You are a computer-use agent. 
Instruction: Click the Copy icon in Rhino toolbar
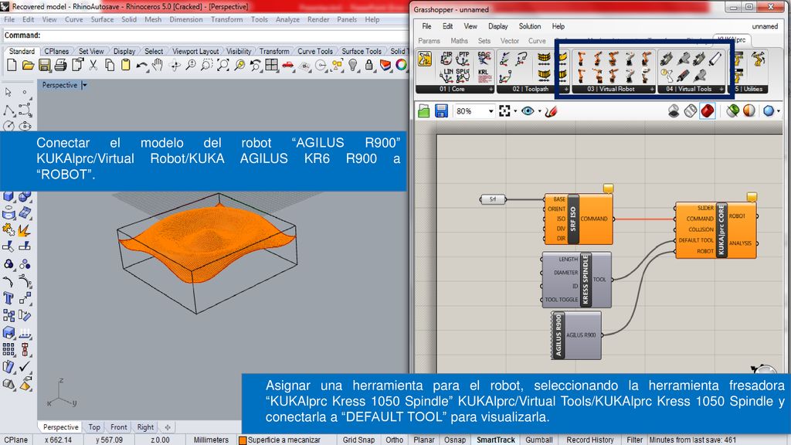point(110,65)
